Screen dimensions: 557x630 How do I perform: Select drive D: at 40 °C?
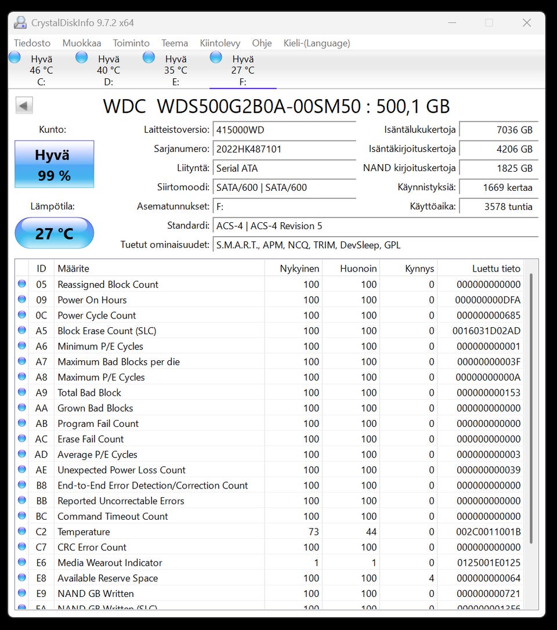coord(108,70)
